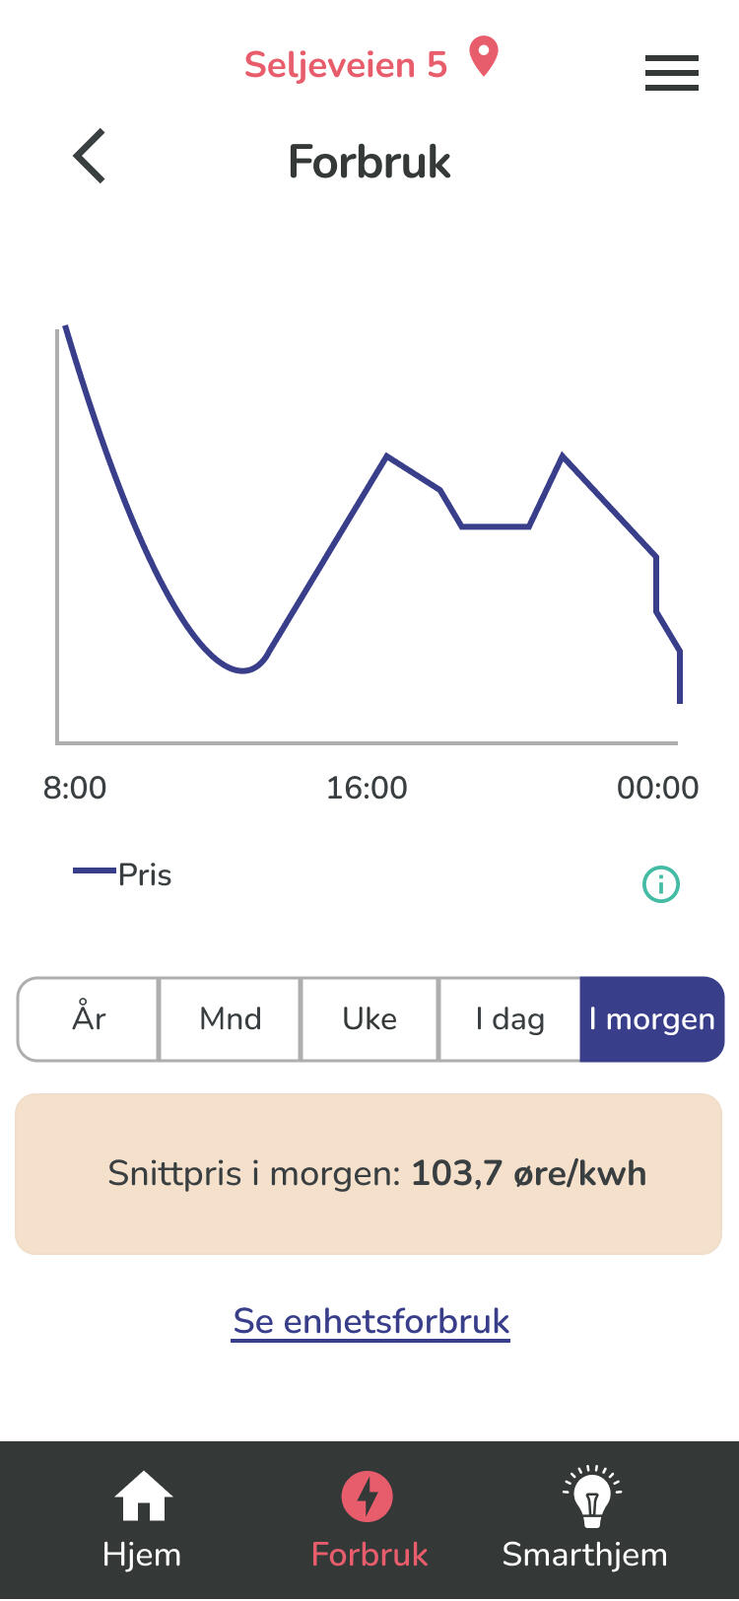Select the I morgen view

(x=651, y=1018)
